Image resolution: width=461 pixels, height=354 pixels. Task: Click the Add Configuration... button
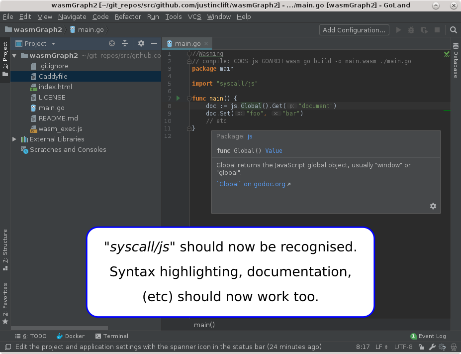coord(354,30)
